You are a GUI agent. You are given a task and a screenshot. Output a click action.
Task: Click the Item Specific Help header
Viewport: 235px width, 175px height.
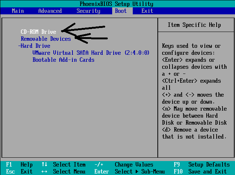click(x=194, y=25)
